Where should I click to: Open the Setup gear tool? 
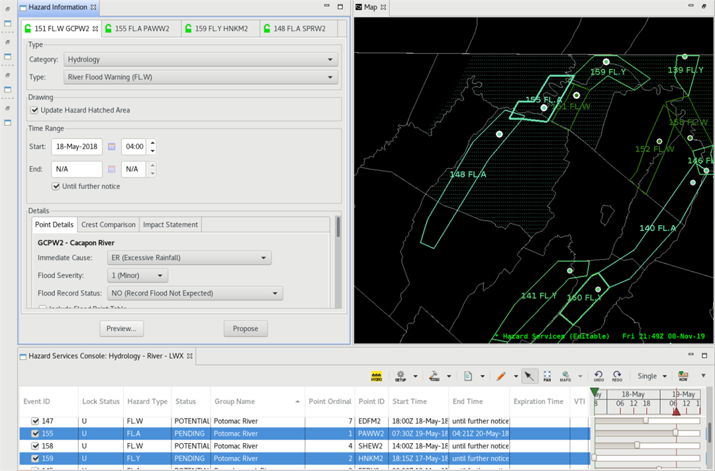(x=401, y=376)
